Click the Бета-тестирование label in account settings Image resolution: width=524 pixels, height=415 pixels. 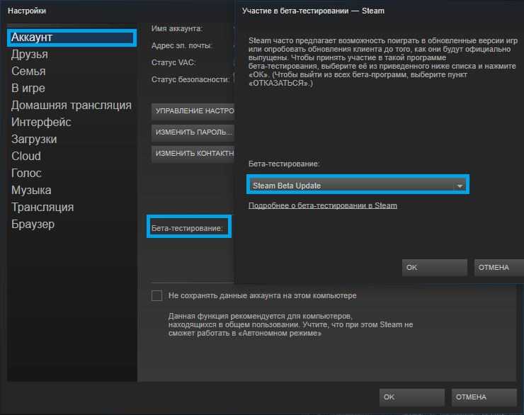pyautogui.click(x=187, y=228)
